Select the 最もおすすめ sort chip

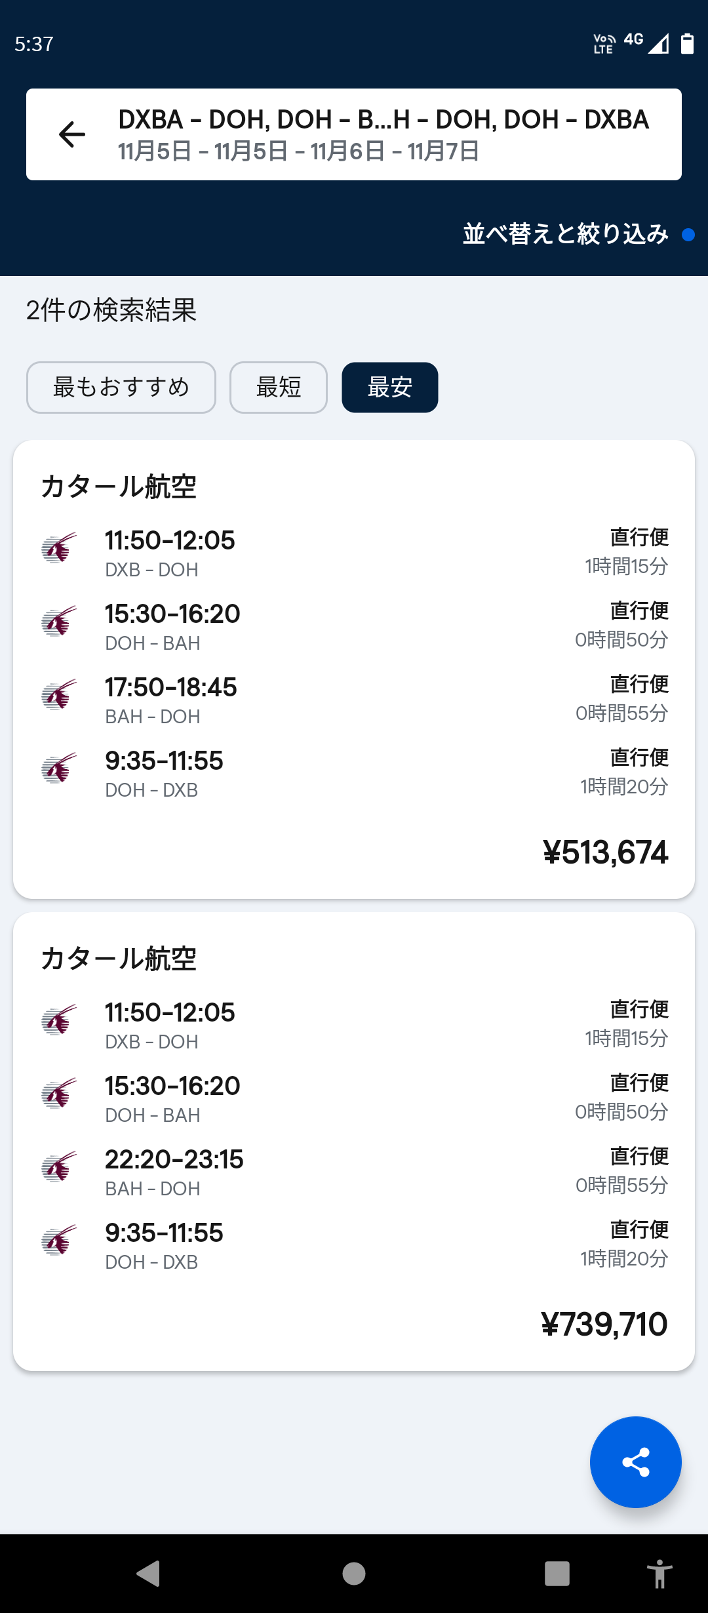tap(121, 388)
